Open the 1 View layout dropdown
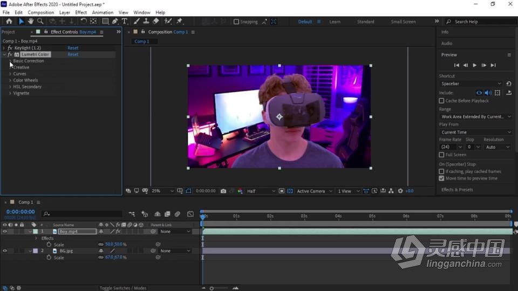The width and height of the screenshot is (518, 291). click(x=349, y=191)
